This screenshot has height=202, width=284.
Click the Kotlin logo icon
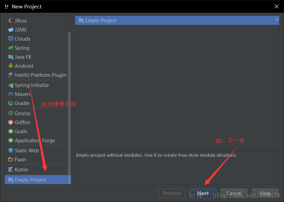(11, 169)
